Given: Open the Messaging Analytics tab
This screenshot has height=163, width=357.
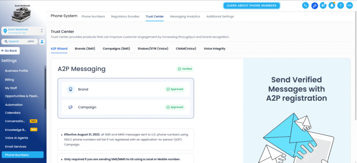Looking at the screenshot, I should click(185, 16).
